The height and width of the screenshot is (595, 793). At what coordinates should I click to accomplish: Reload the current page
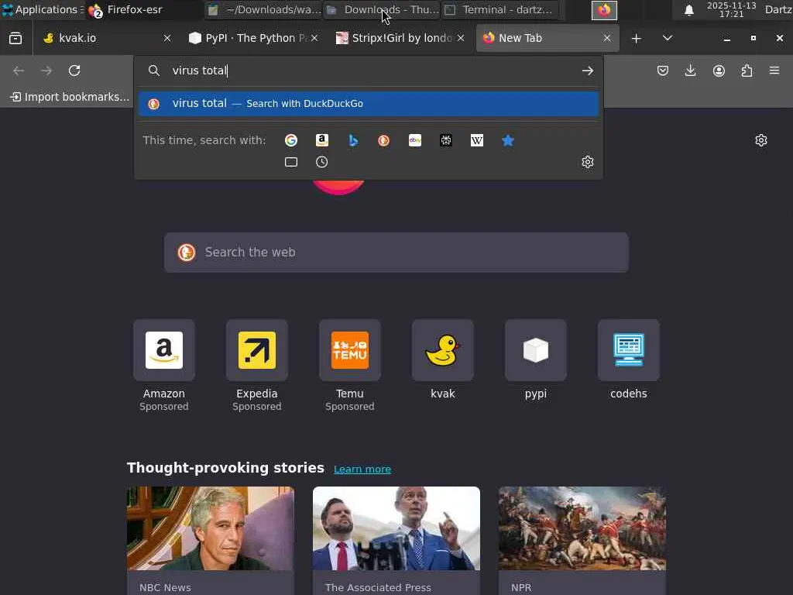pyautogui.click(x=74, y=71)
